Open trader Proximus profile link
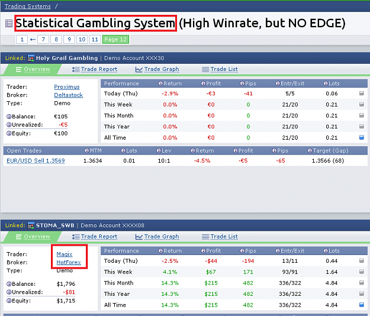Viewport: 370px width, 316px height. click(67, 87)
